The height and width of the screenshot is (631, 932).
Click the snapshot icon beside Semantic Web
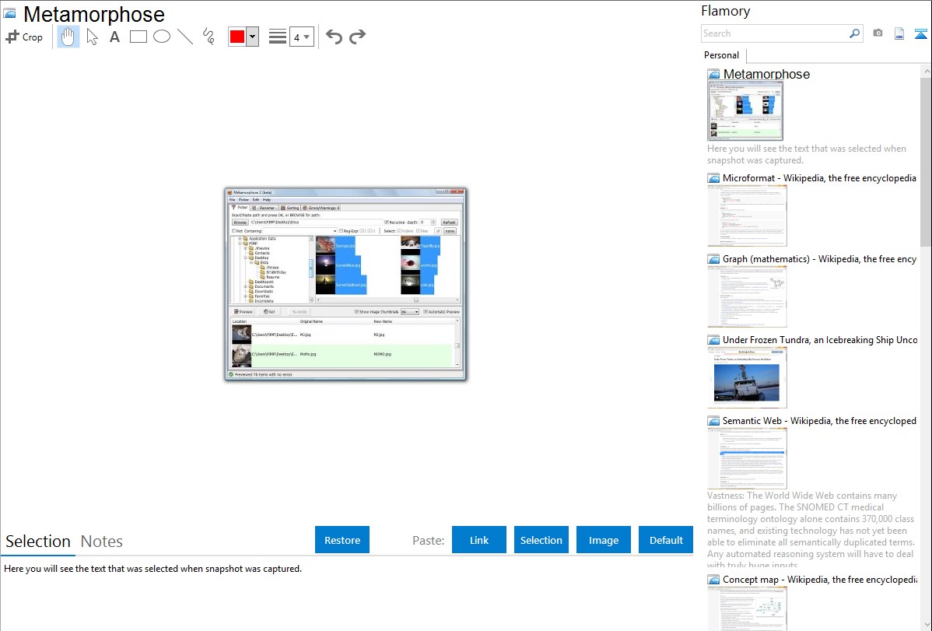[713, 421]
